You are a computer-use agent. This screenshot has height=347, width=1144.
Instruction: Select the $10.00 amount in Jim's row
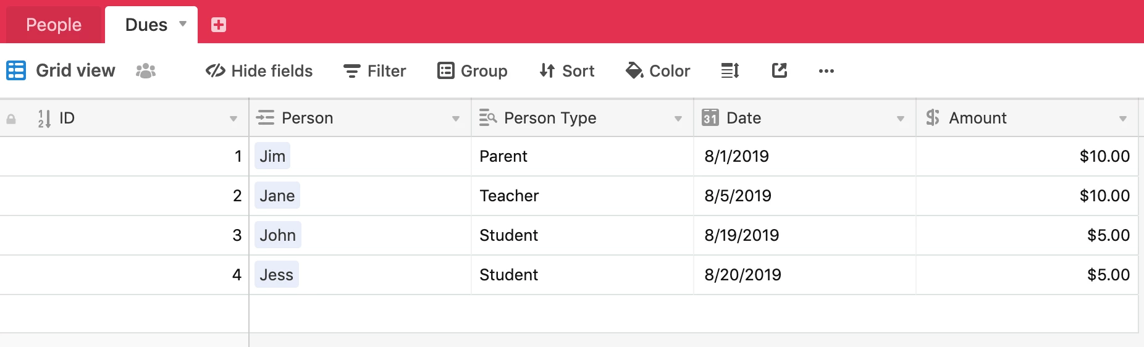(x=1027, y=156)
